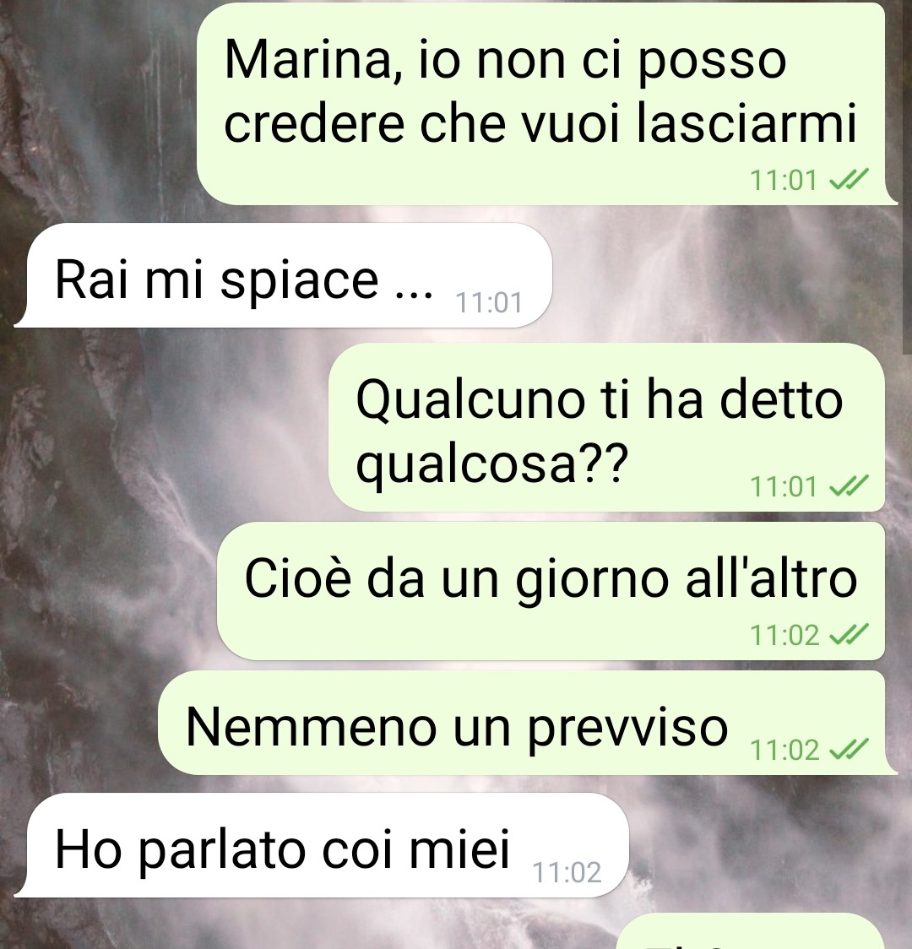
Task: Tap the double check marks on the Marina message
Action: 849,179
